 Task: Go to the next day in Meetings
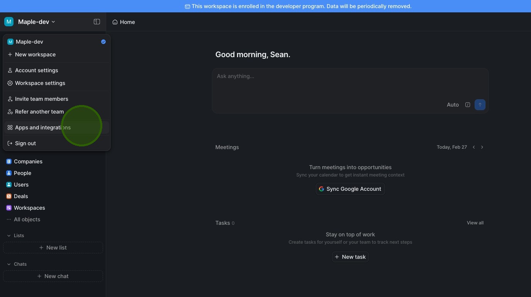click(482, 147)
